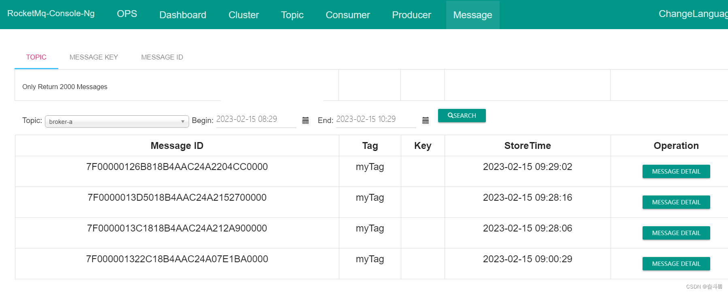Switch to the MESSAGE KEY tab
This screenshot has height=293, width=728.
[x=94, y=57]
